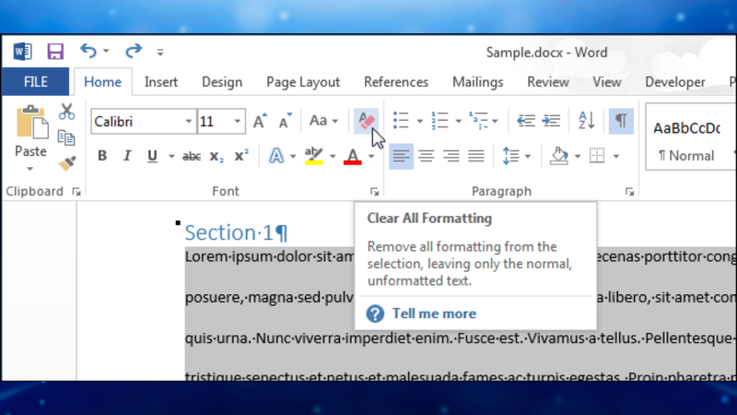
Task: Click the Sort A-Z icon
Action: [586, 121]
